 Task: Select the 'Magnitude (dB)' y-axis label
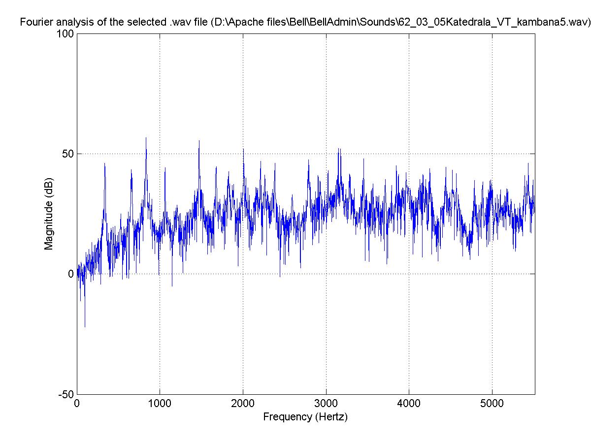[49, 214]
